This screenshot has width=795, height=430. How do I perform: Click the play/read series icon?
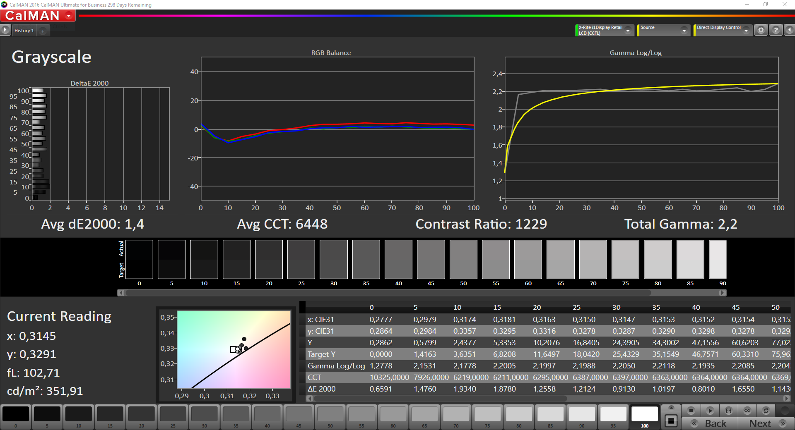tap(710, 411)
